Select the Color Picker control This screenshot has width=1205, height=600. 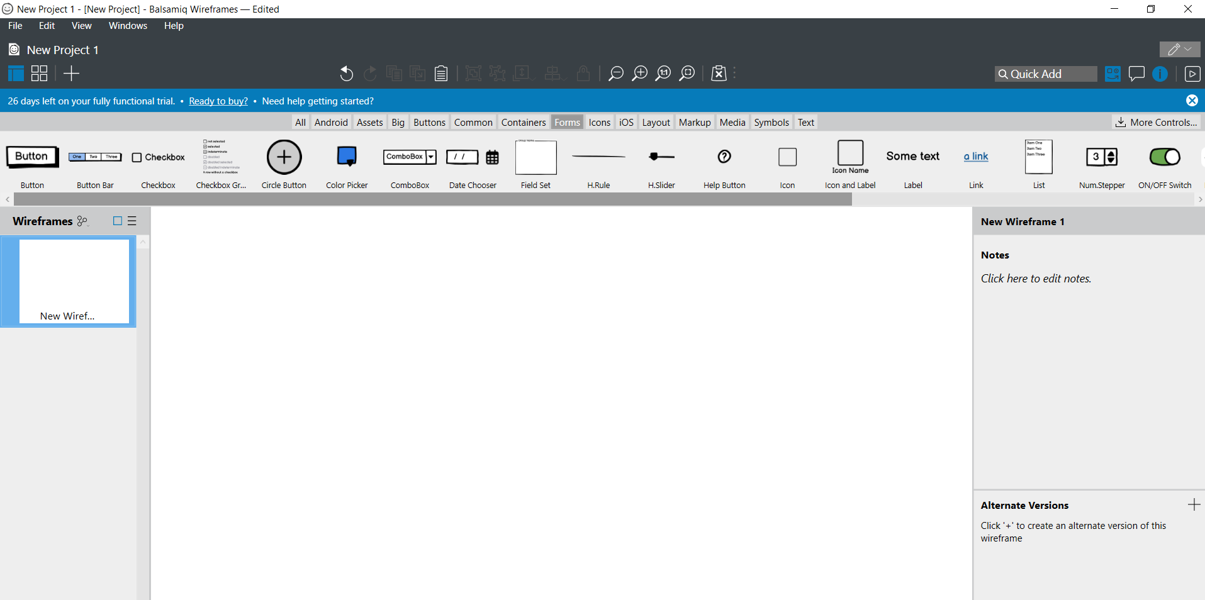tap(347, 157)
